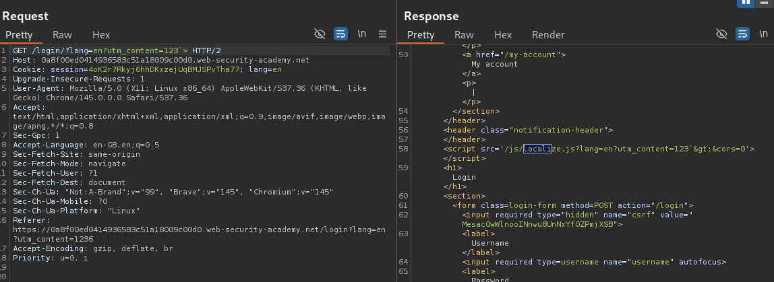Switch Response view to the Raw tab
Image resolution: width=774 pixels, height=282 pixels.
click(464, 35)
